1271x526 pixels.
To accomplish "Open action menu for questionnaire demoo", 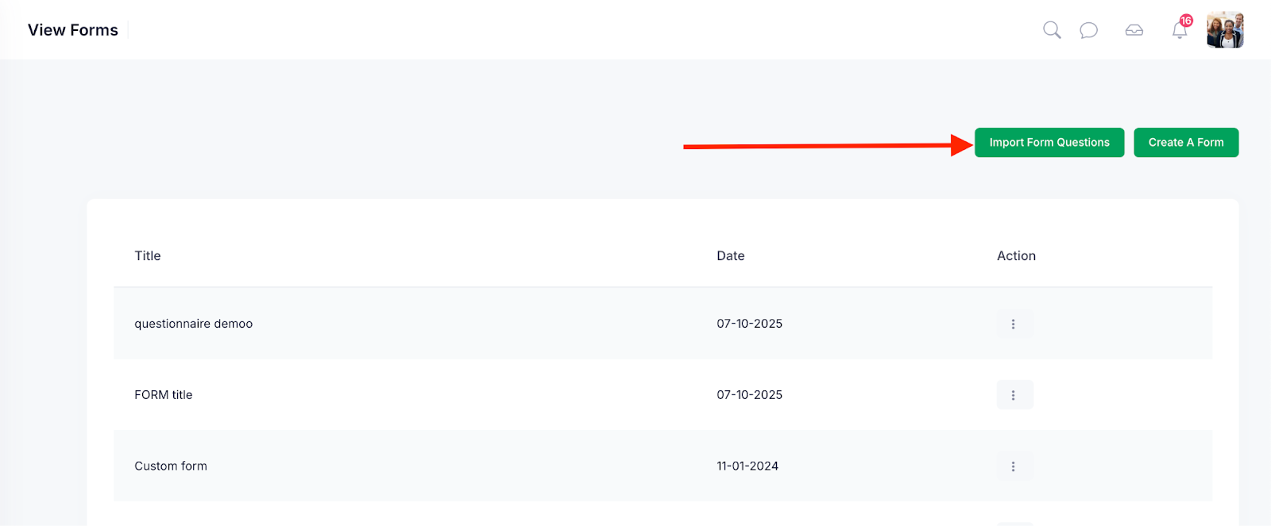I will click(1014, 324).
